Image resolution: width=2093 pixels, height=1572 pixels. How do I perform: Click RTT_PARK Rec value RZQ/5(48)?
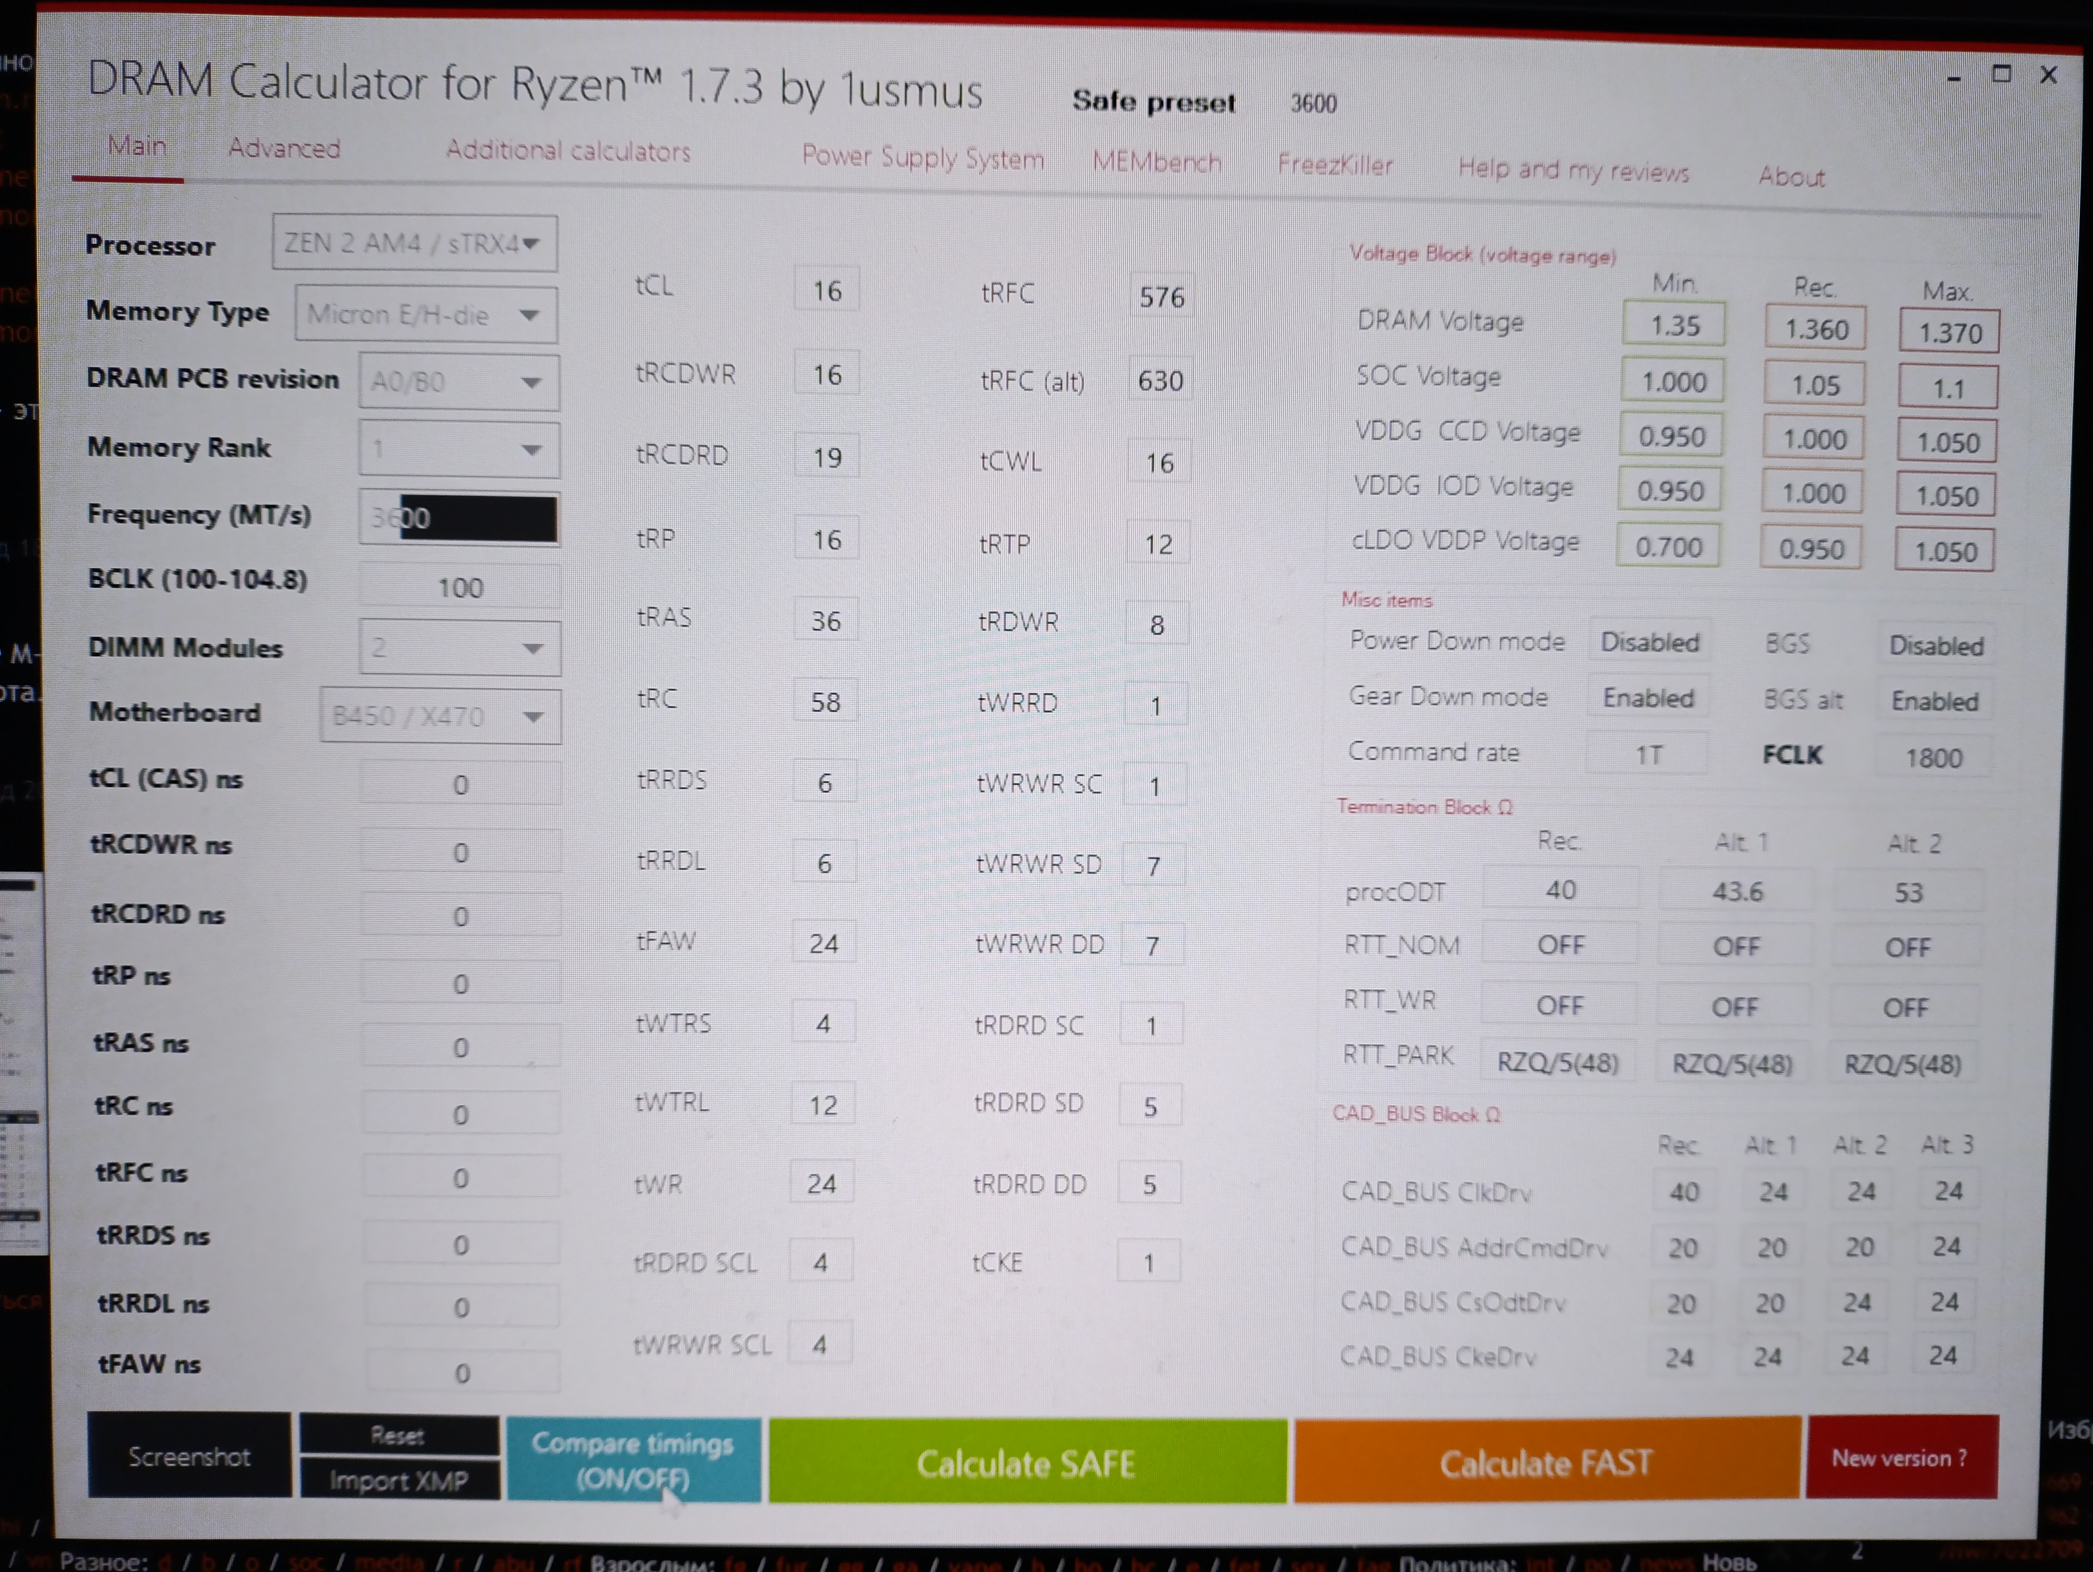coord(1558,1062)
